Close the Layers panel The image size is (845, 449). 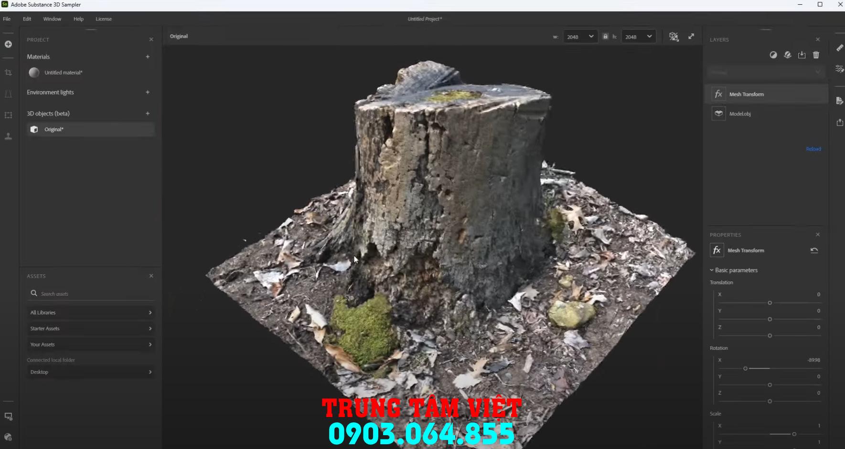(x=818, y=40)
